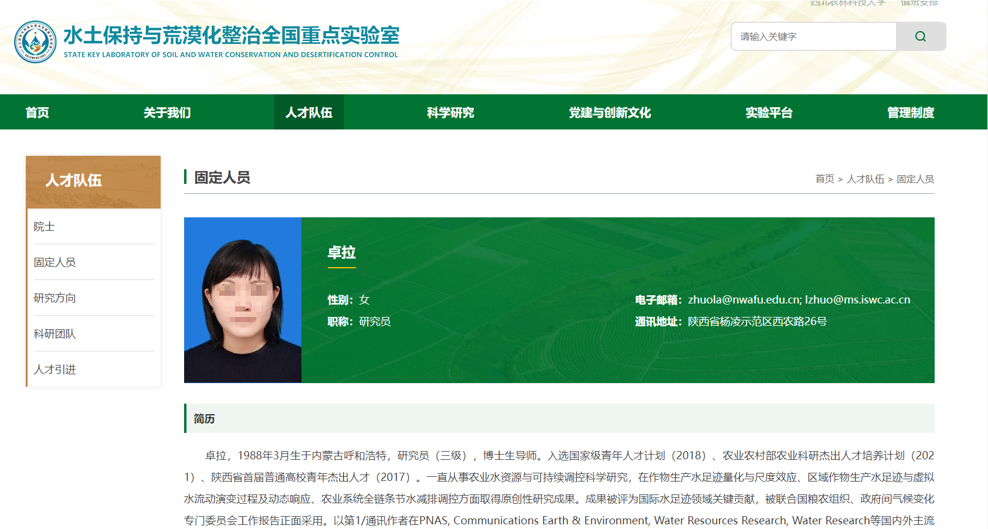Viewport: 988px width, 529px height.
Task: Open the 首页 navigation menu item
Action: (x=38, y=112)
